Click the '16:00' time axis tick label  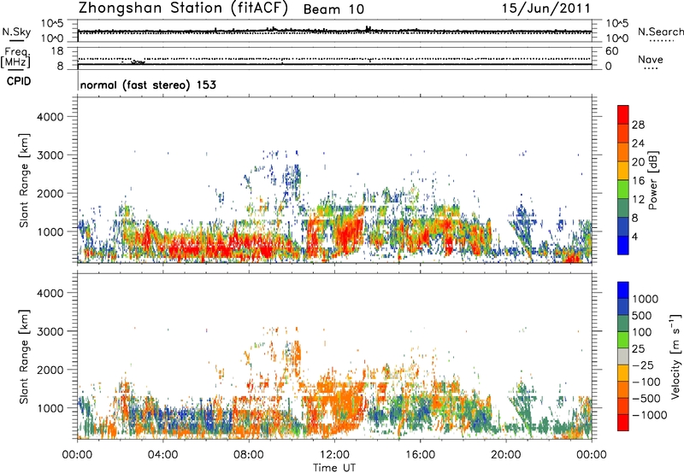tap(420, 455)
